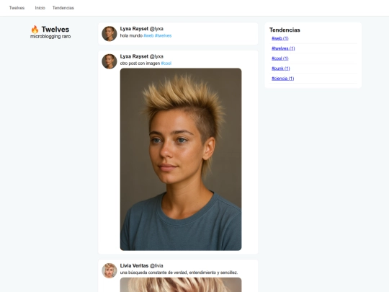
Task: Click Lyxa Rayset name on image post
Action: 134,56
